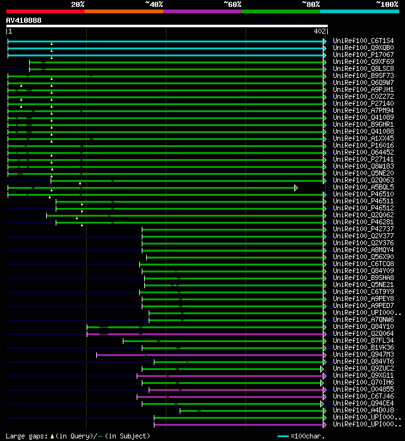Click the UniRef100_P46281 label
405x441 pixels.
tap(363, 222)
